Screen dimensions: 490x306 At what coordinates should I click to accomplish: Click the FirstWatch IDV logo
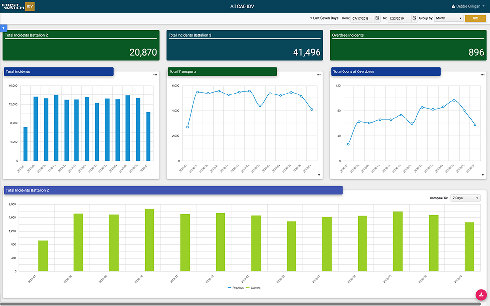18,6
